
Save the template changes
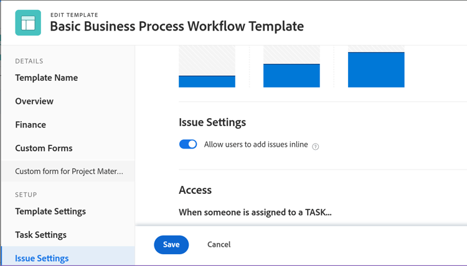click(x=171, y=245)
